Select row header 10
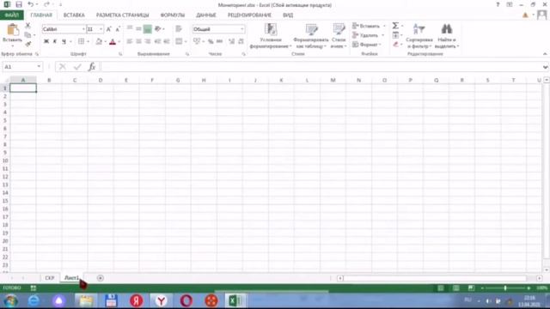550x309 pixels. click(5, 161)
